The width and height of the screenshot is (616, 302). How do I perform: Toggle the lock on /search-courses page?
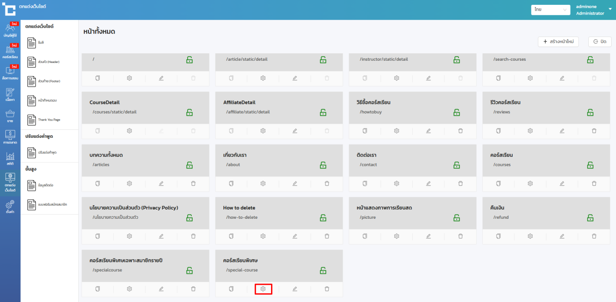click(x=590, y=60)
